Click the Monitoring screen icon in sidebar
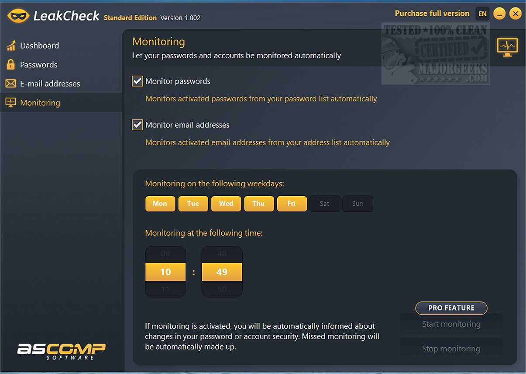The width and height of the screenshot is (526, 374). 10,103
